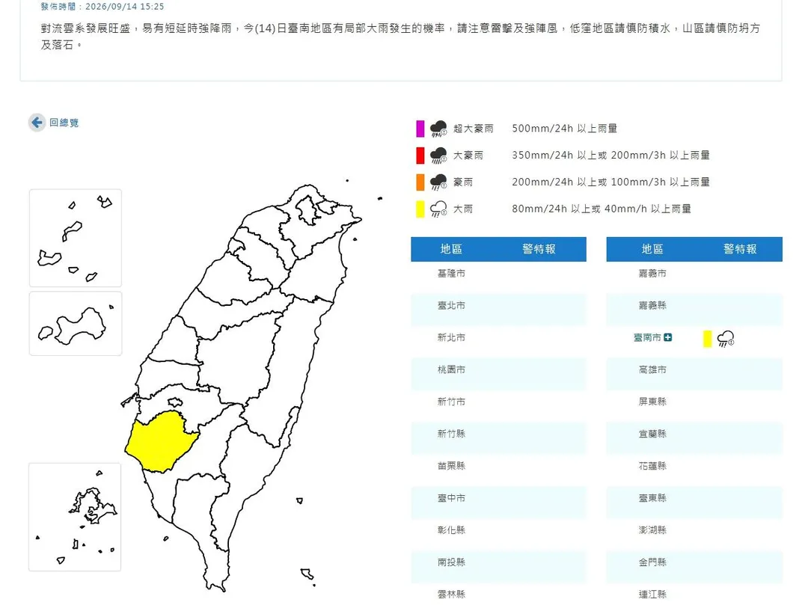Click the 新竹縣 row text
This screenshot has height=605, width=808.
[x=451, y=434]
